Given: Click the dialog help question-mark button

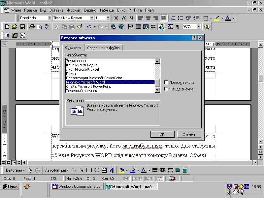Looking at the screenshot, I should [x=194, y=38].
